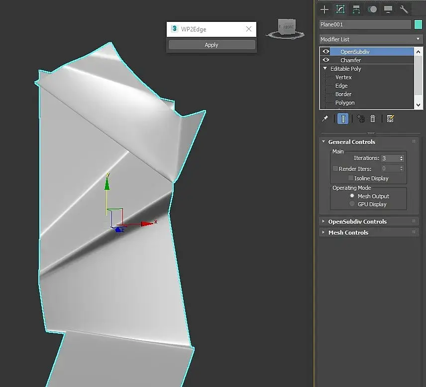
Task: Open the Modifier List dropdown
Action: (371, 39)
